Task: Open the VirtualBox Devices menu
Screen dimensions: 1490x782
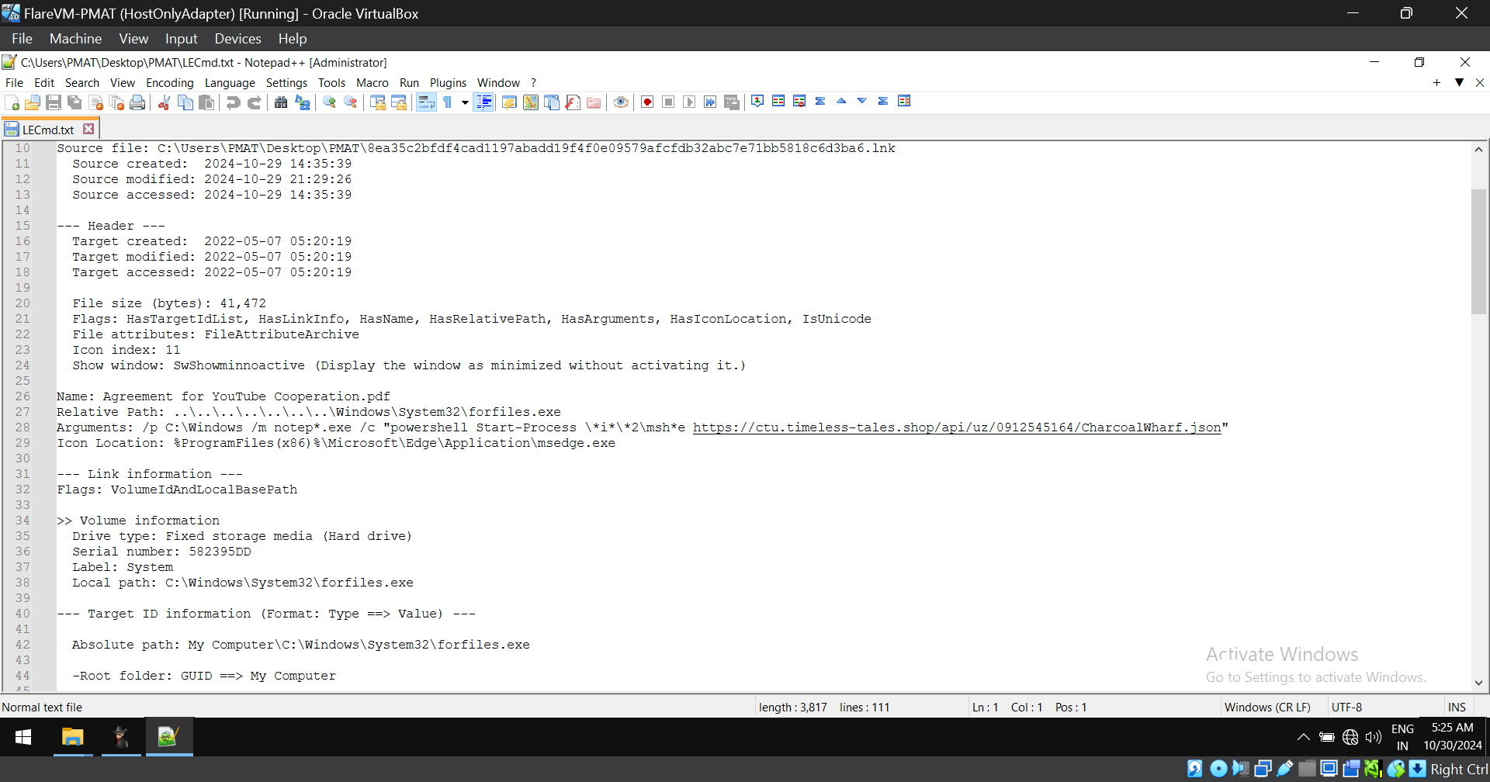Action: (x=237, y=39)
